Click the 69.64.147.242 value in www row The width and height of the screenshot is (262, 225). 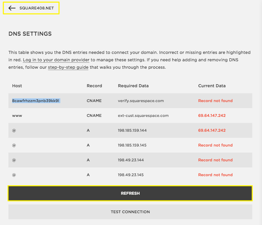[x=212, y=116]
